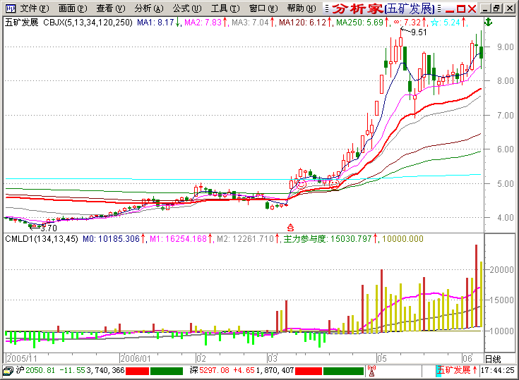
Task: Click the grip handle right of the [五矿发展] title
Action: point(439,8)
